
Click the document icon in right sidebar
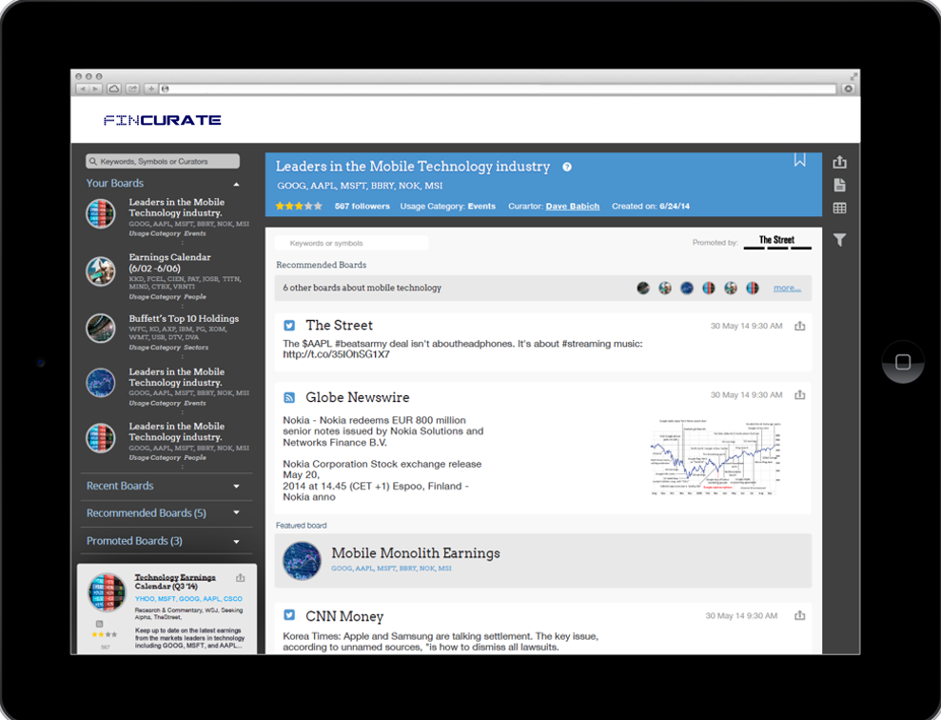pos(839,185)
